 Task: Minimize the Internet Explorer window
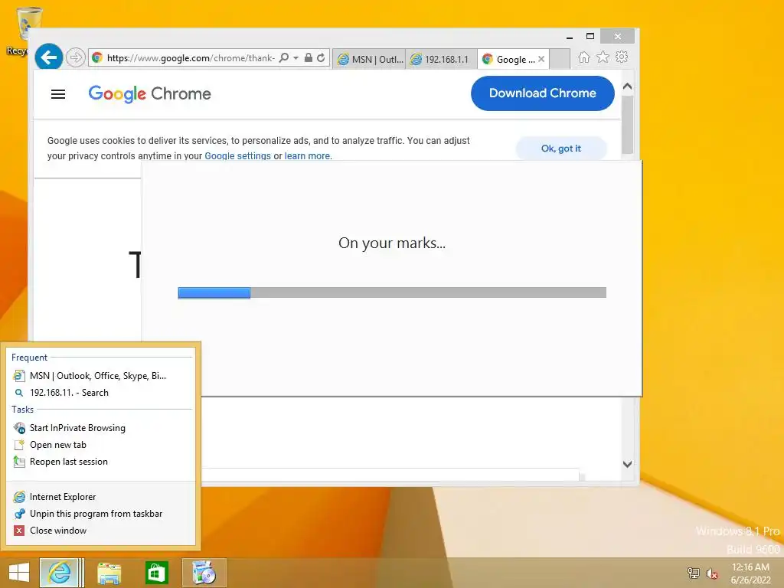tap(570, 37)
